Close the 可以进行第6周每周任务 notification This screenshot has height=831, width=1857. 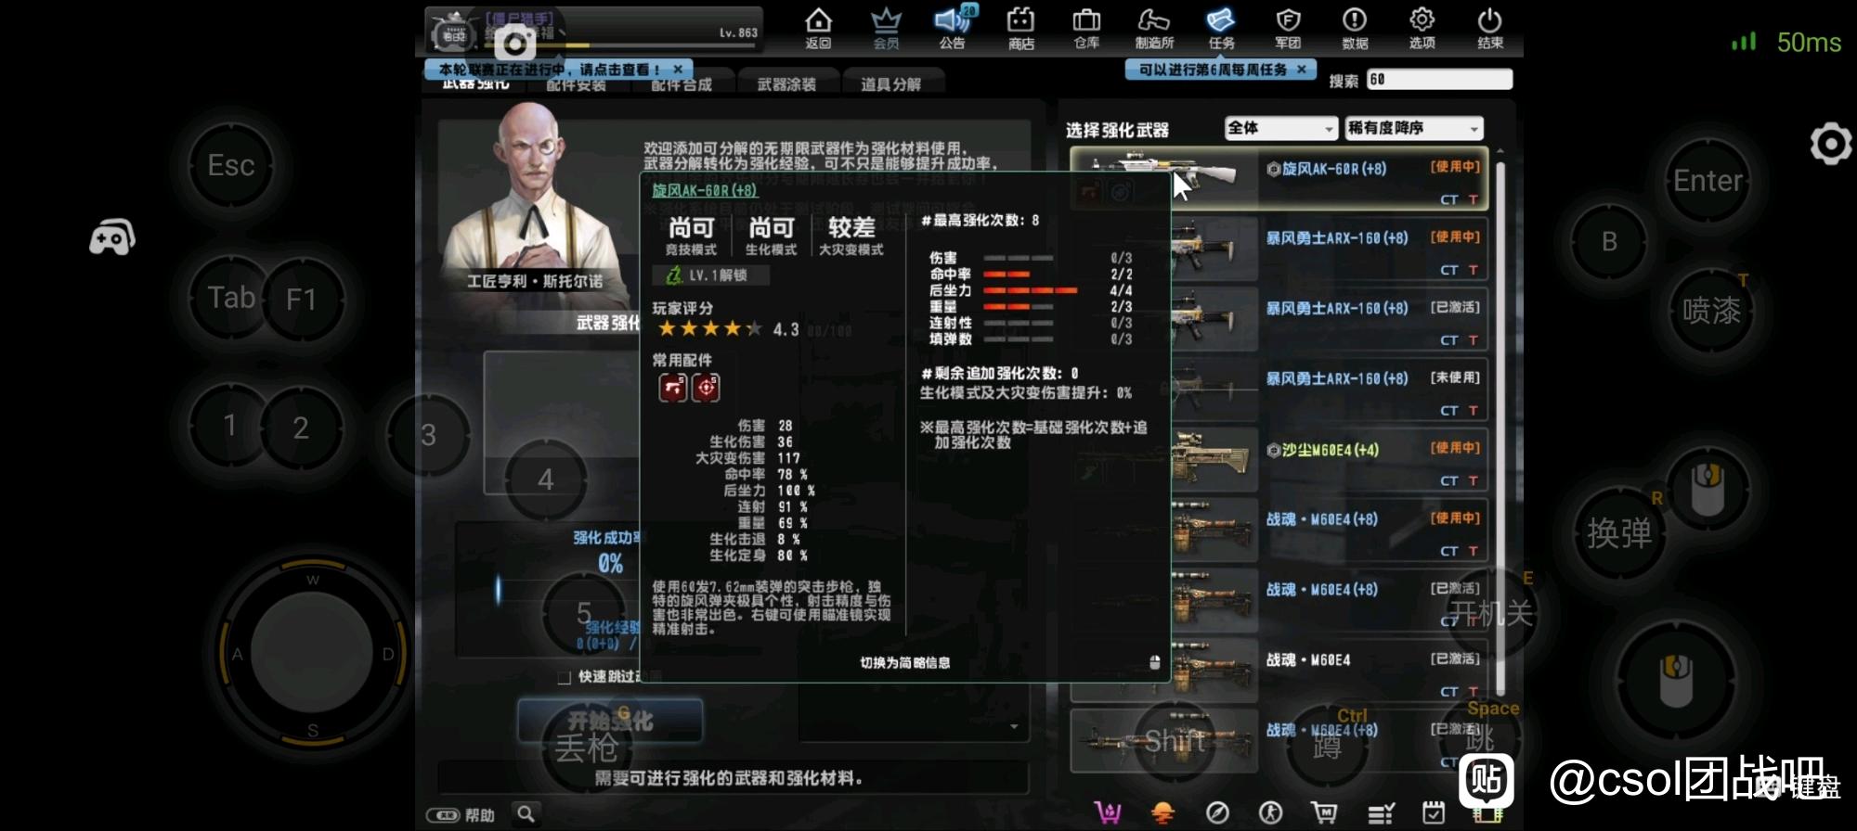(1301, 70)
